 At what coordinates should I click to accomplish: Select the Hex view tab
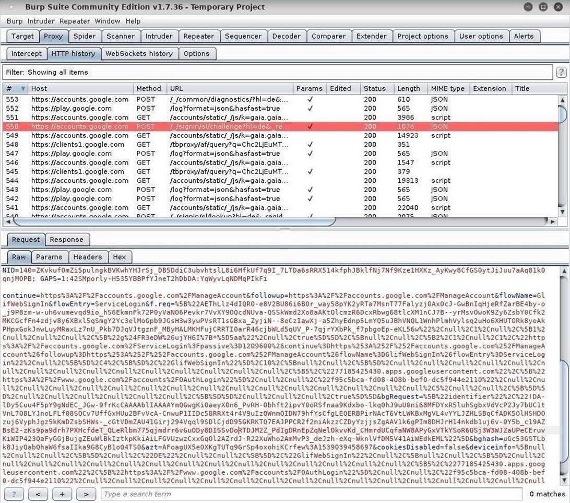coord(120,257)
